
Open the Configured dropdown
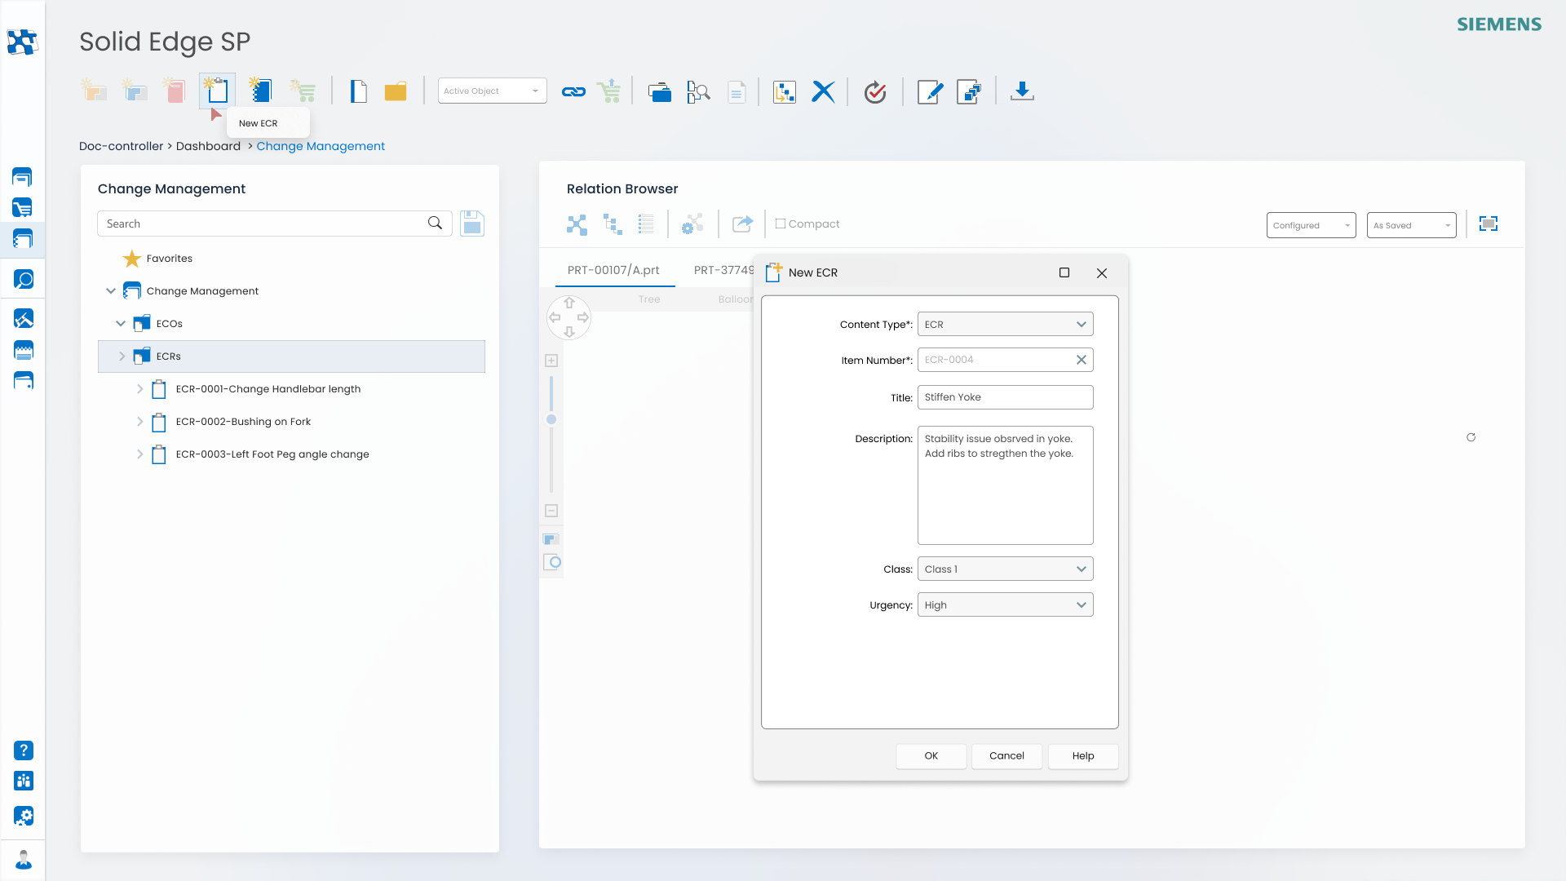click(1311, 225)
